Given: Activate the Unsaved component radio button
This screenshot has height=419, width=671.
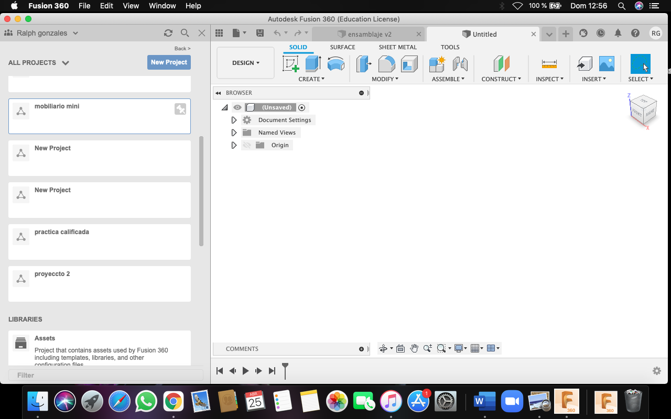Looking at the screenshot, I should pos(301,107).
